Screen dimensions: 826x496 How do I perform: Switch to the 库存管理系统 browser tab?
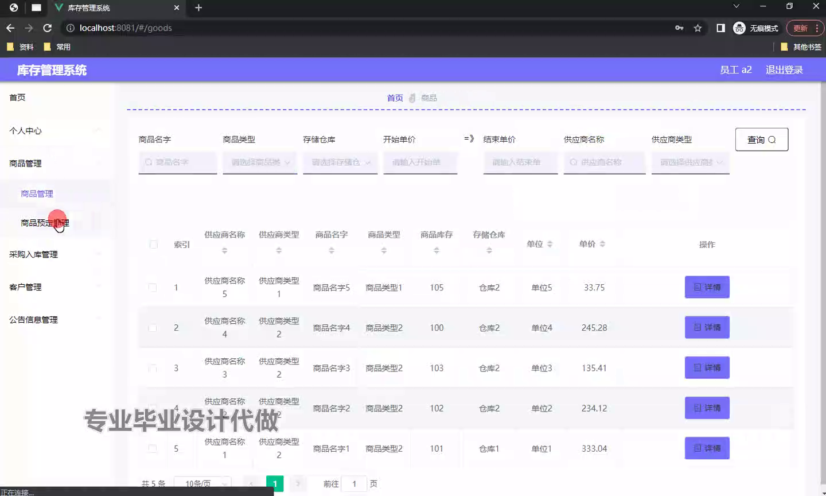coord(117,7)
